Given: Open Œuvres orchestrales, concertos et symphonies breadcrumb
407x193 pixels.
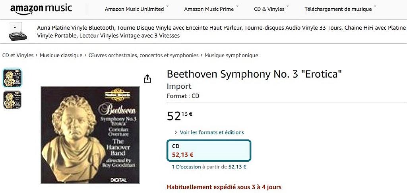Looking at the screenshot, I should coord(143,55).
